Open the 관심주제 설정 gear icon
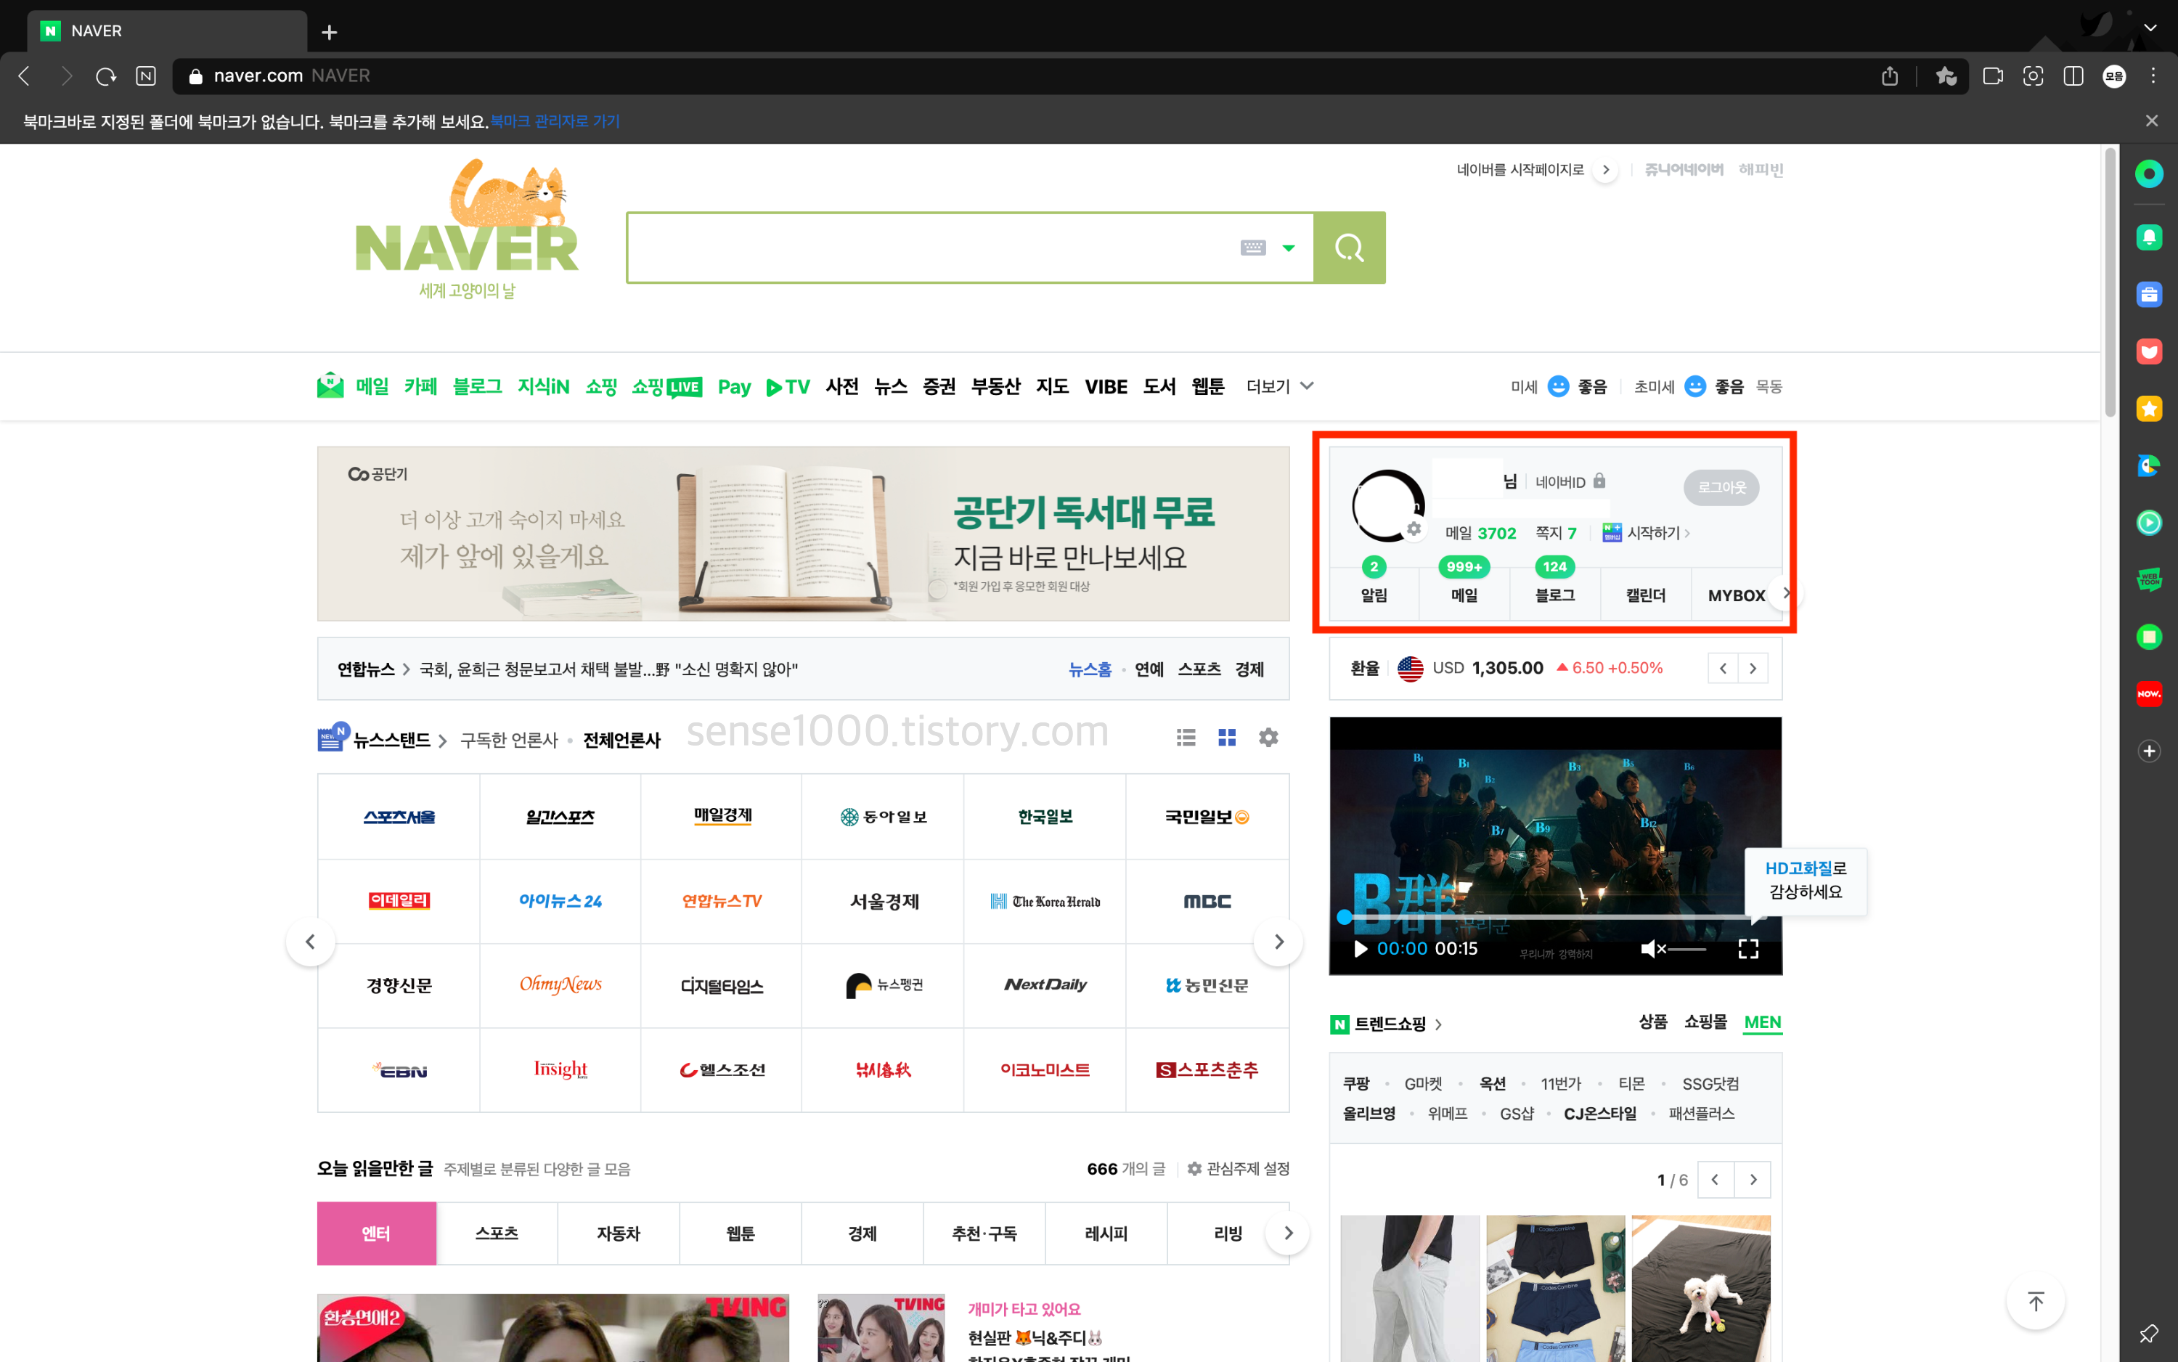Screen dimensions: 2178x1362 pyautogui.click(x=1194, y=1168)
